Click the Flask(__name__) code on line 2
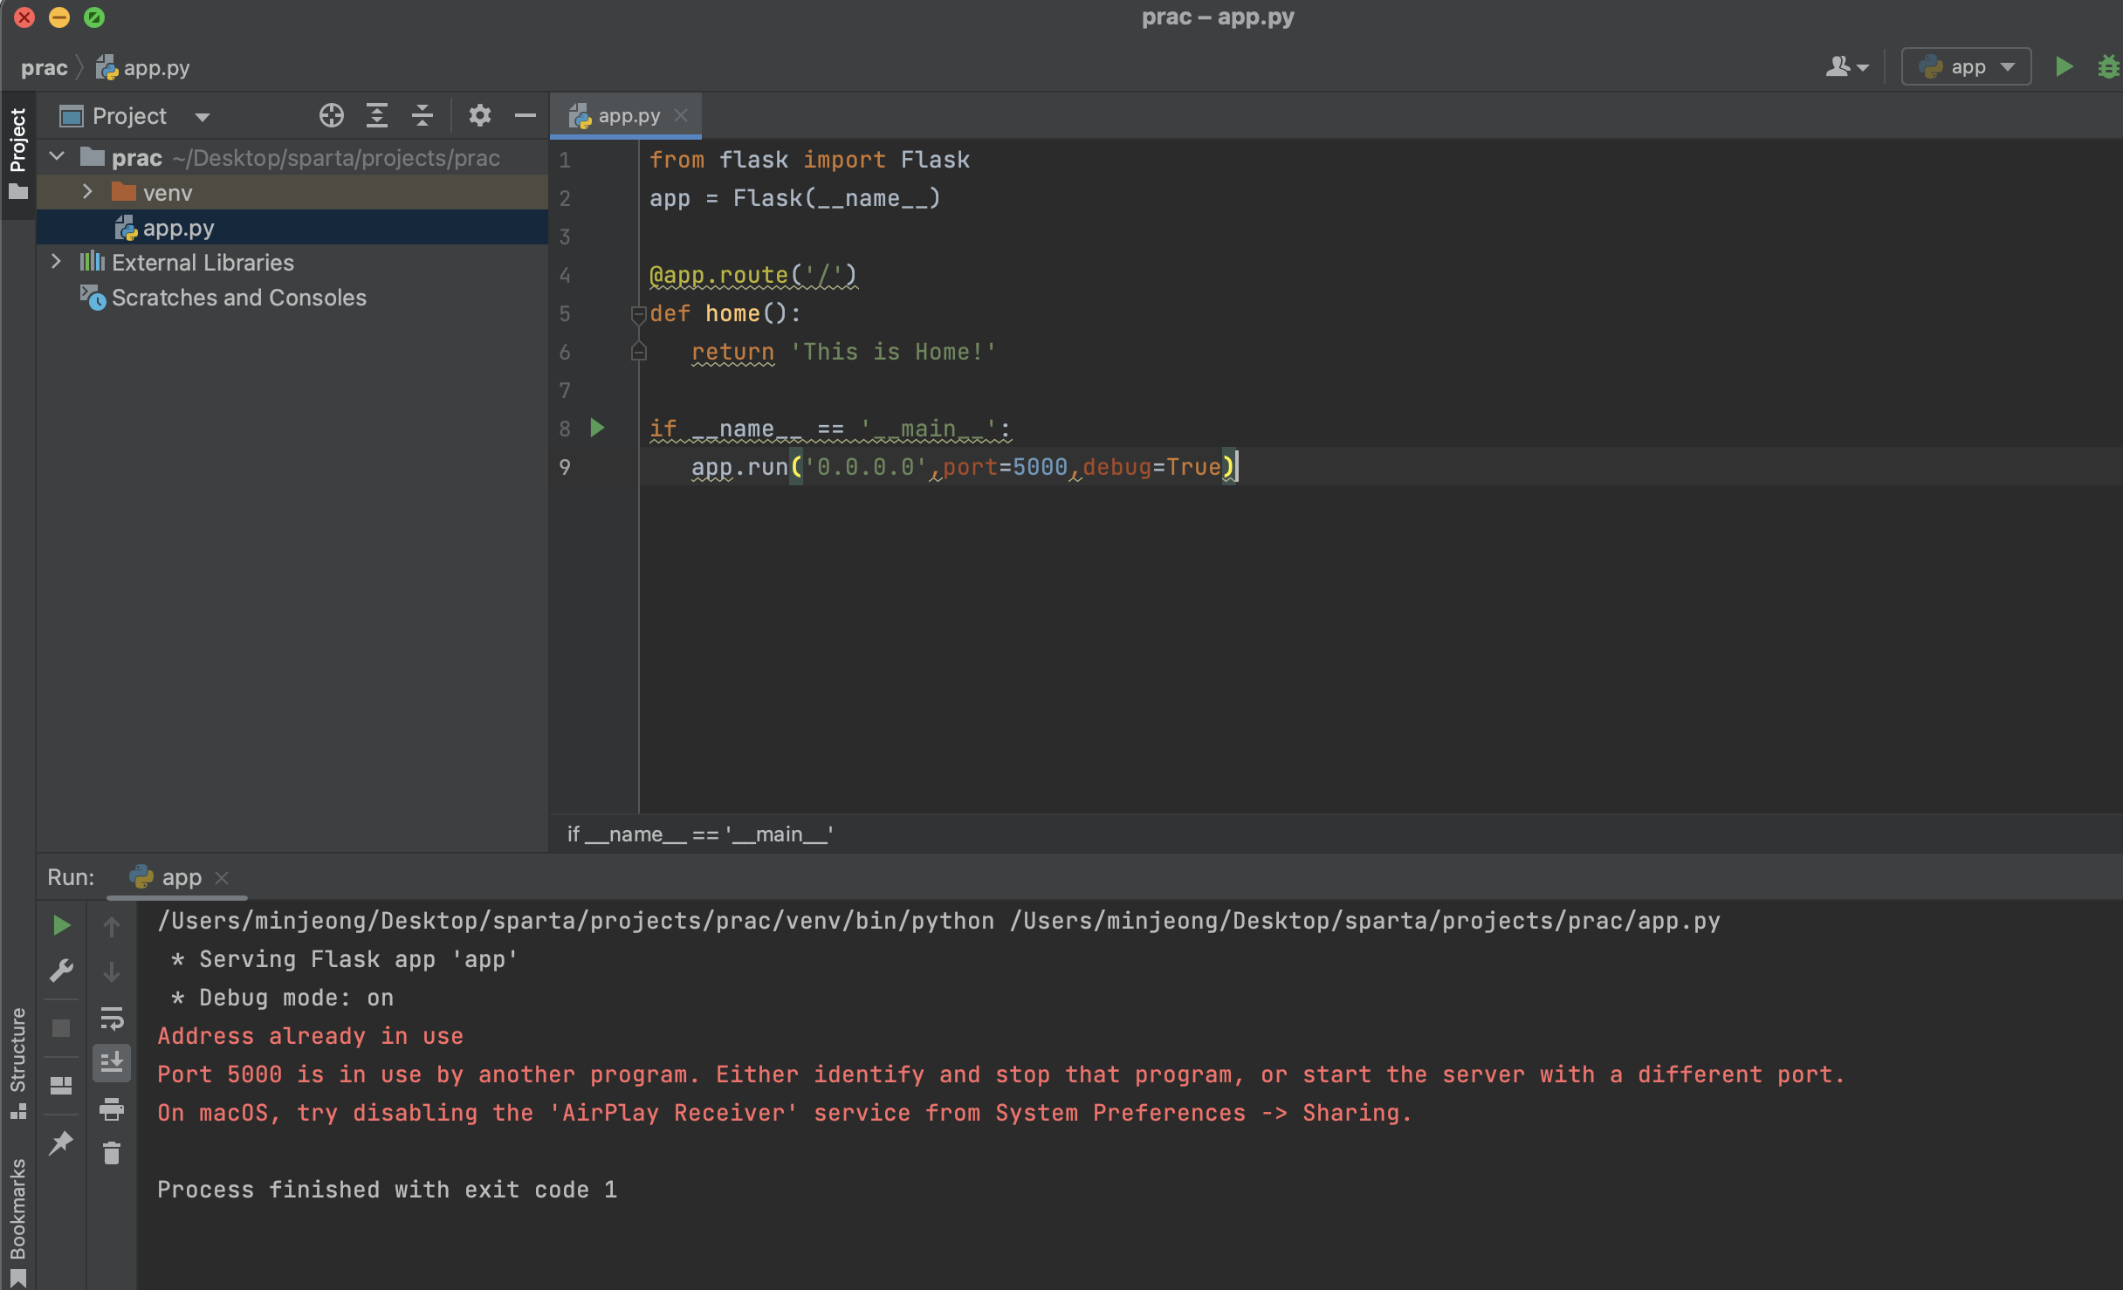The height and width of the screenshot is (1290, 2123). (836, 198)
